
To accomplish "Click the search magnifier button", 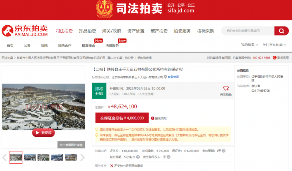I will pyautogui.click(x=281, y=31).
